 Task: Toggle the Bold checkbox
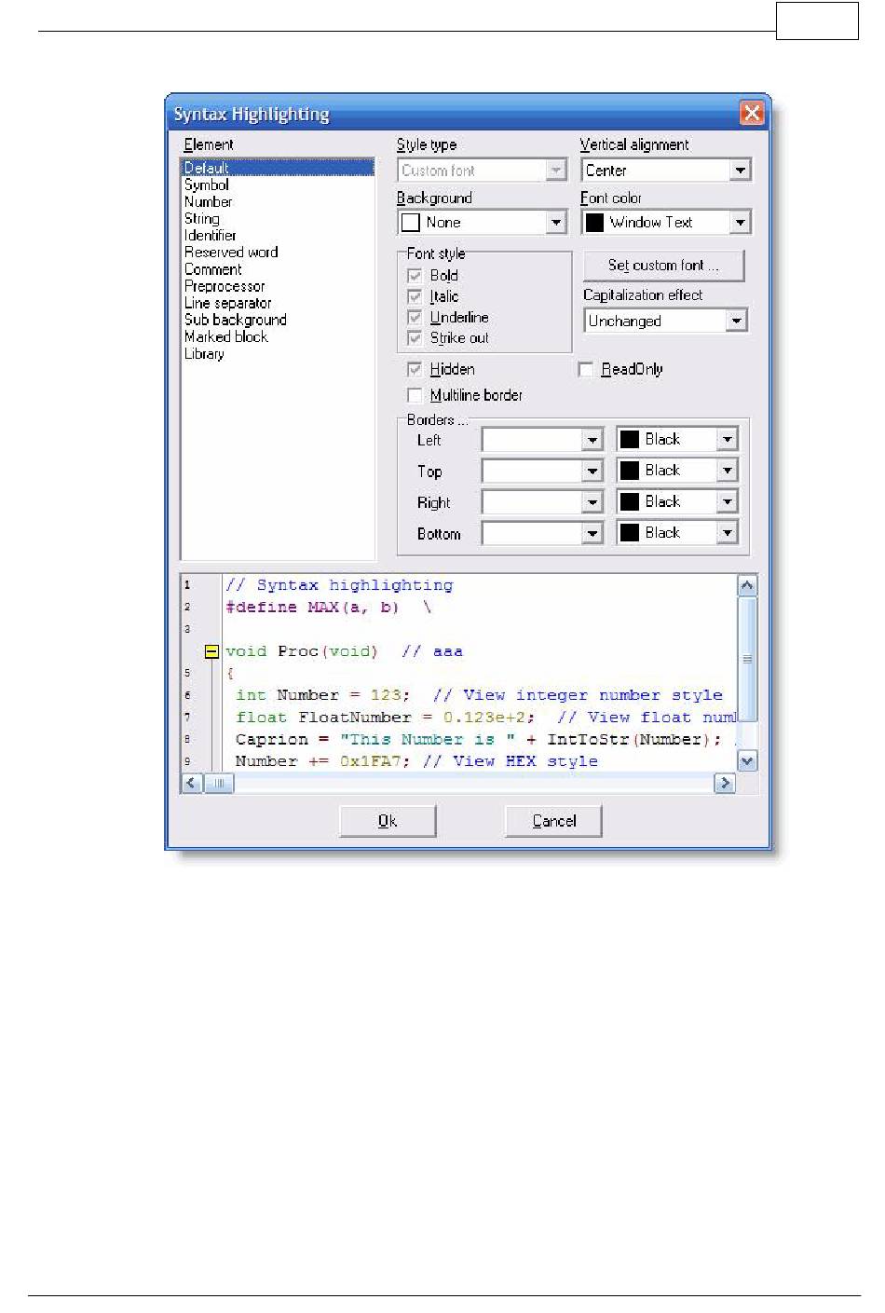[415, 276]
